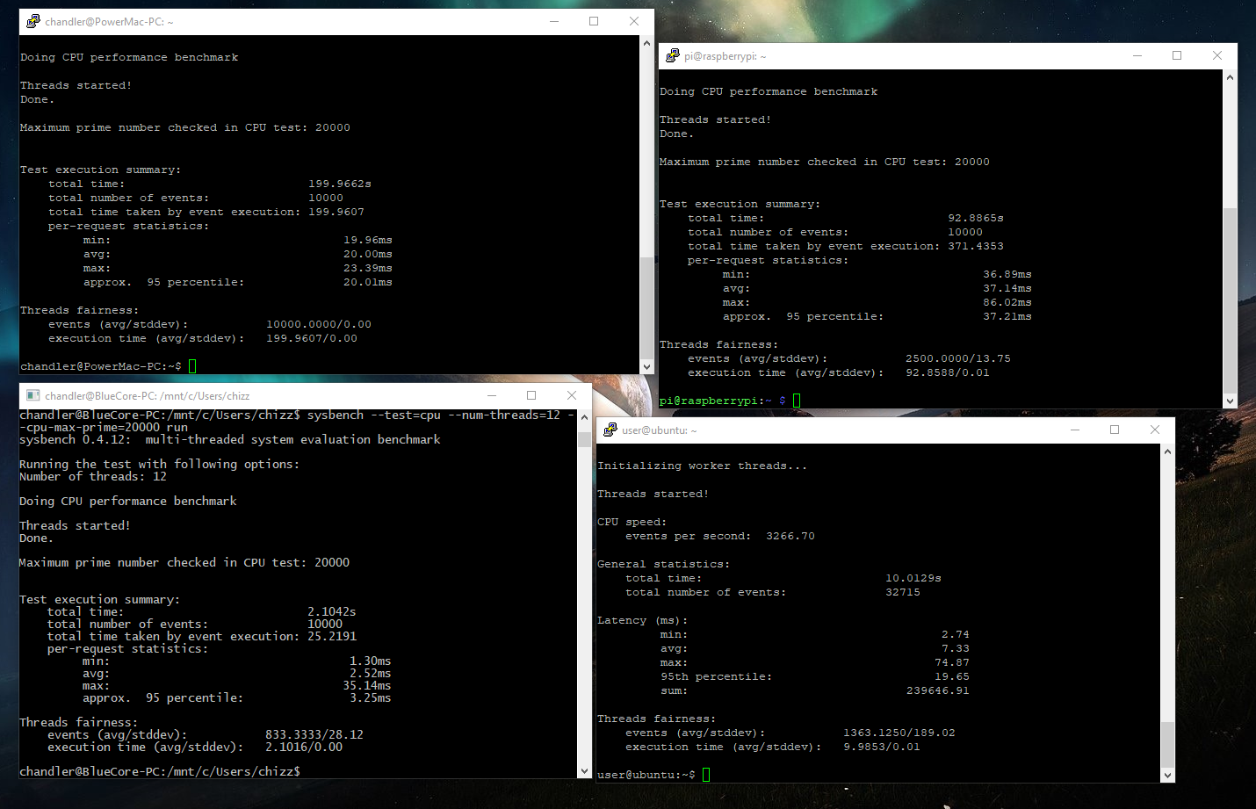1256x809 pixels.
Task: Click scroll-down arrow in raspberrypi window
Action: tap(1230, 401)
